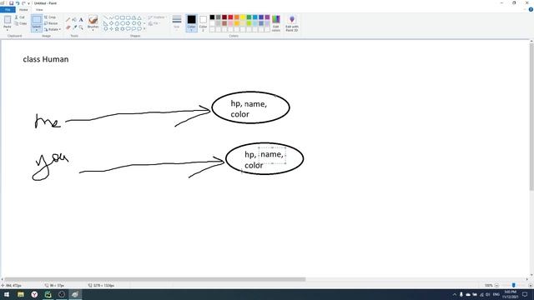This screenshot has height=300, width=534.
Task: Click the Paste clipboard icon
Action: point(8,20)
